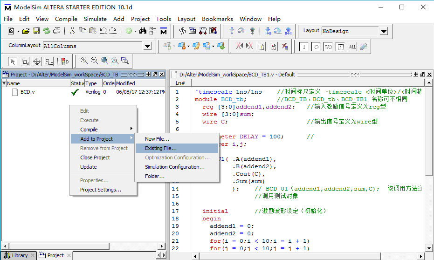The height and width of the screenshot is (260, 434).
Task: Click the Find Previous Transition red X icon
Action: pos(240,46)
